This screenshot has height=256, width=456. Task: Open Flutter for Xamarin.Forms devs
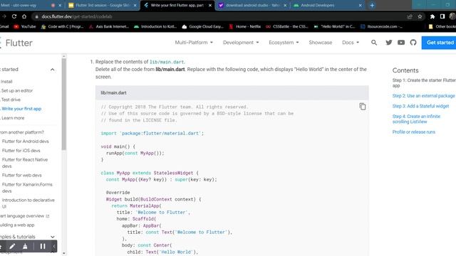point(27,188)
